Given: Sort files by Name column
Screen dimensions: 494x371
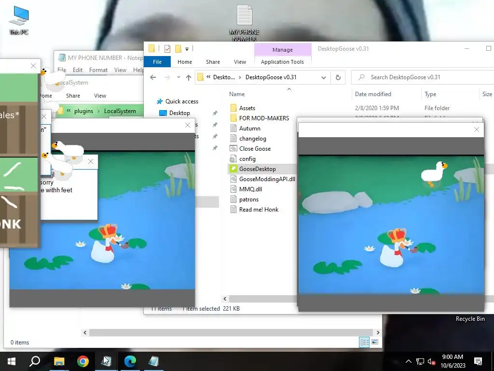Looking at the screenshot, I should (x=237, y=94).
